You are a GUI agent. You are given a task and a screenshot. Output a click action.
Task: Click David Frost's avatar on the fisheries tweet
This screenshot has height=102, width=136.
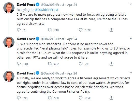[x=9, y=76]
